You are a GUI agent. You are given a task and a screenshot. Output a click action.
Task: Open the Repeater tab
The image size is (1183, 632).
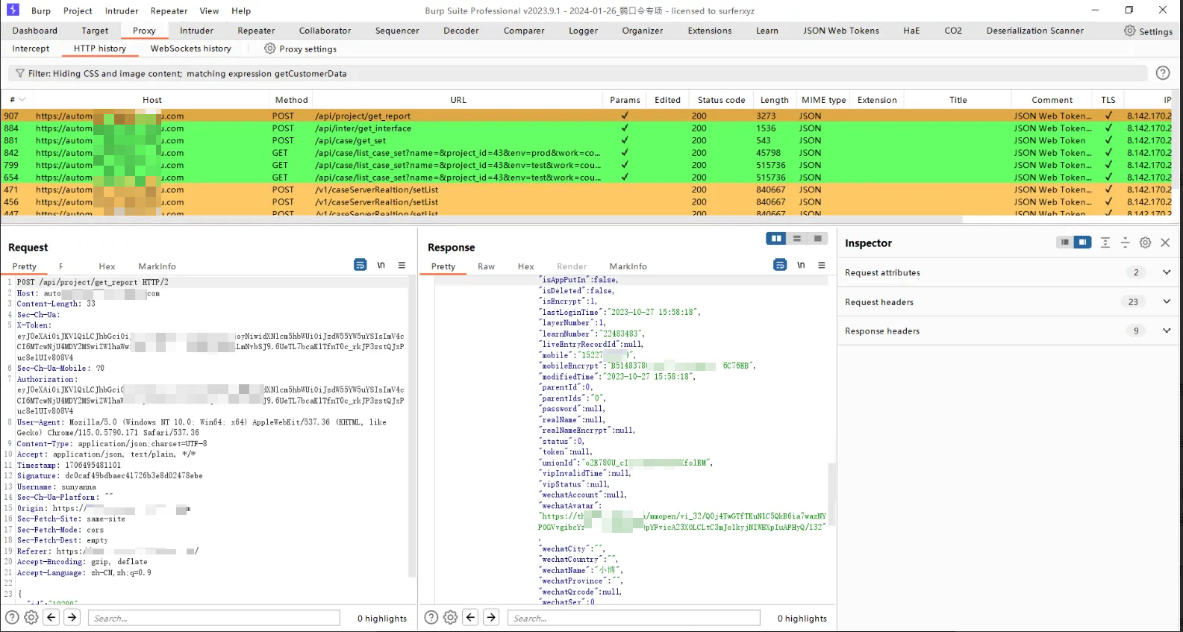[256, 31]
